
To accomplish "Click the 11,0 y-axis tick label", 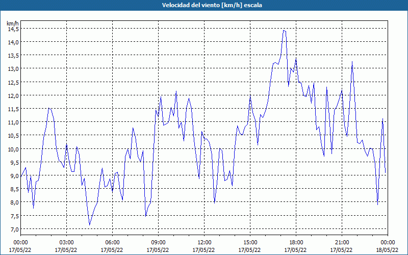I will click(13, 122).
